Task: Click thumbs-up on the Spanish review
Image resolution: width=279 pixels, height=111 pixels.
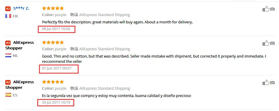Action: (266, 82)
